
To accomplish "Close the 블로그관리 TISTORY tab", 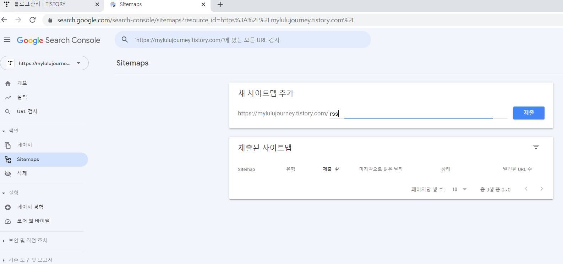I will pyautogui.click(x=97, y=4).
